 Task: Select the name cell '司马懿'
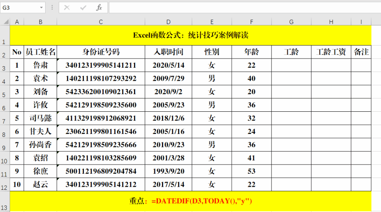(40, 118)
